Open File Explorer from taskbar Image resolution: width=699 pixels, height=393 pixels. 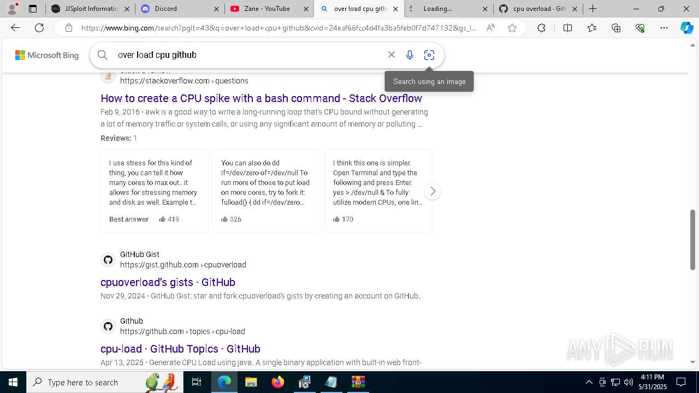pos(251,382)
